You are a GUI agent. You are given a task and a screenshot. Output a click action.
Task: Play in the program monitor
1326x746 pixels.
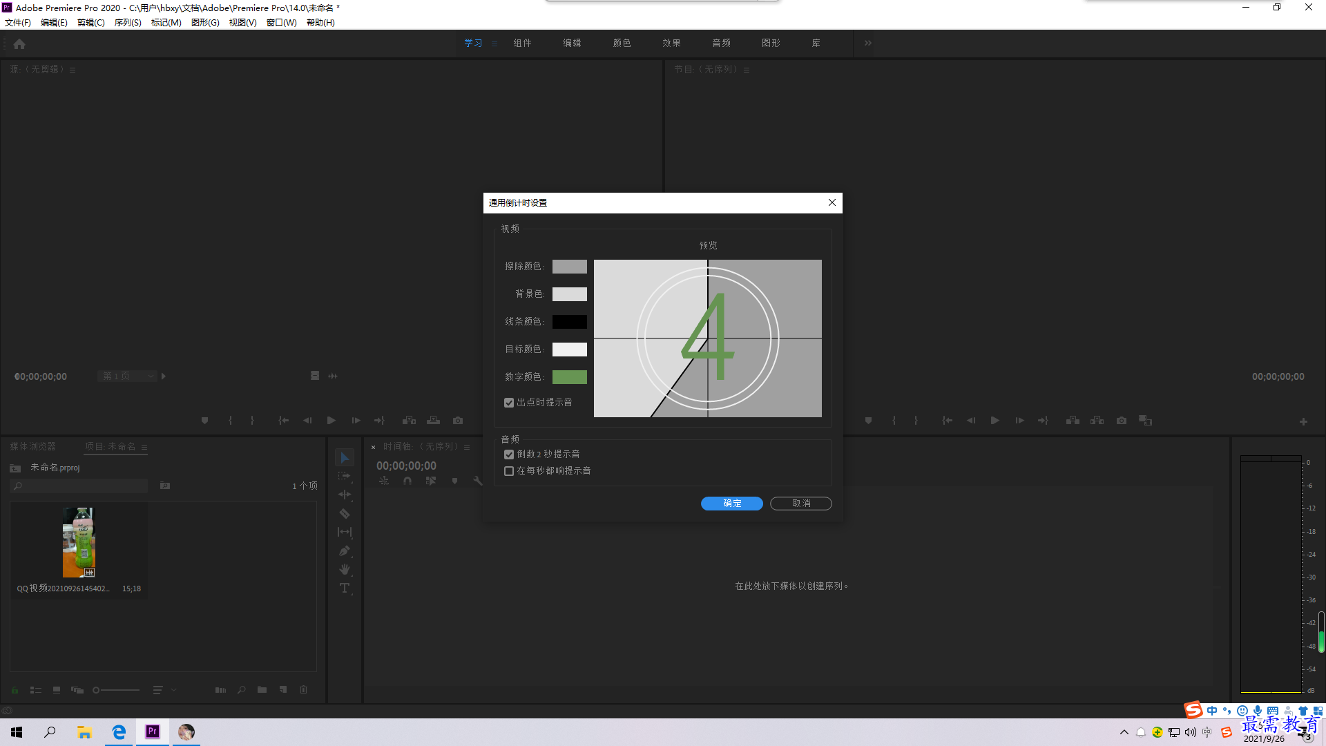(x=995, y=421)
